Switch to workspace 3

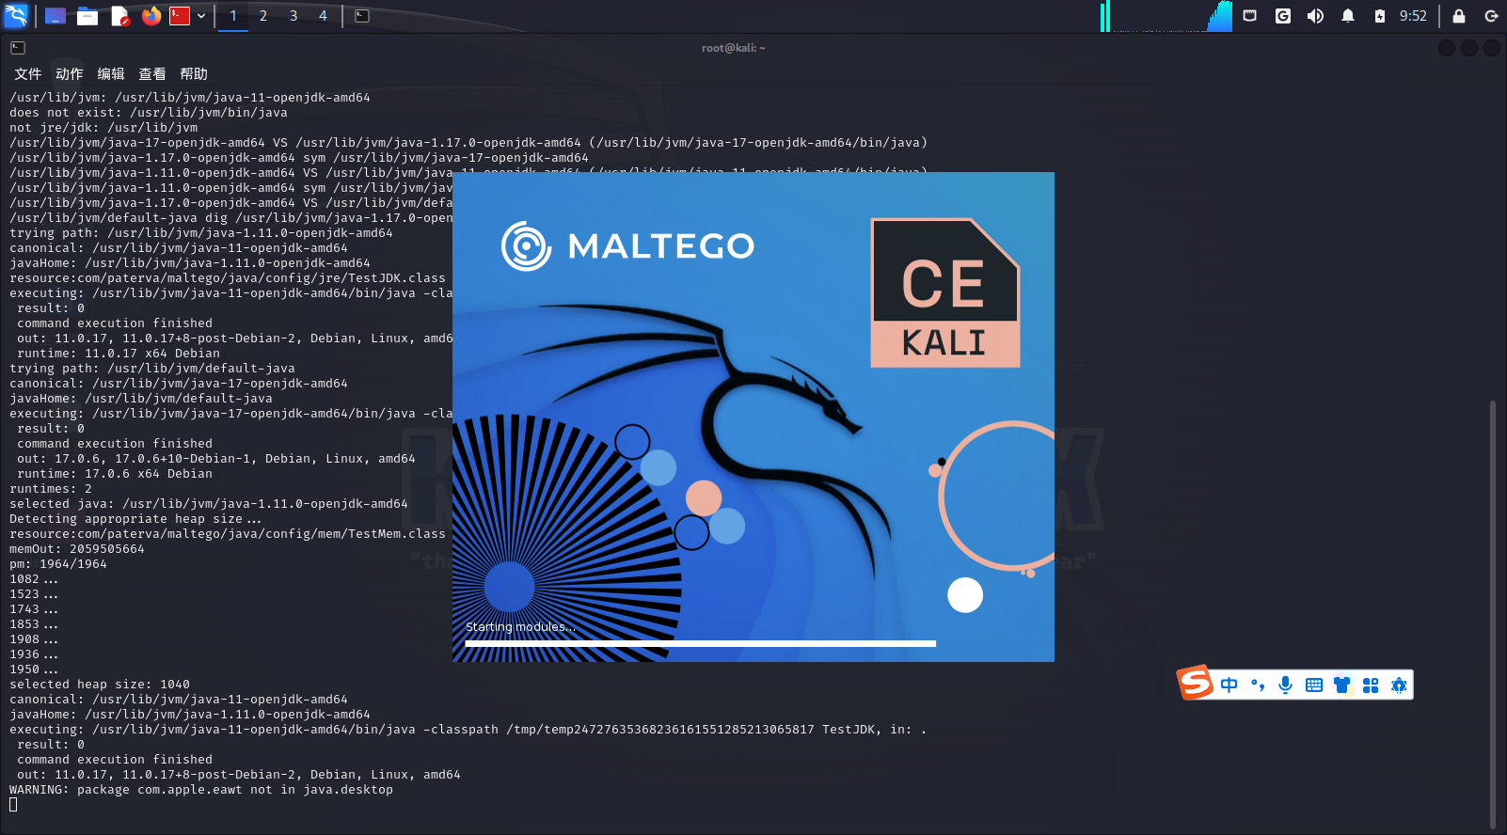(x=293, y=16)
